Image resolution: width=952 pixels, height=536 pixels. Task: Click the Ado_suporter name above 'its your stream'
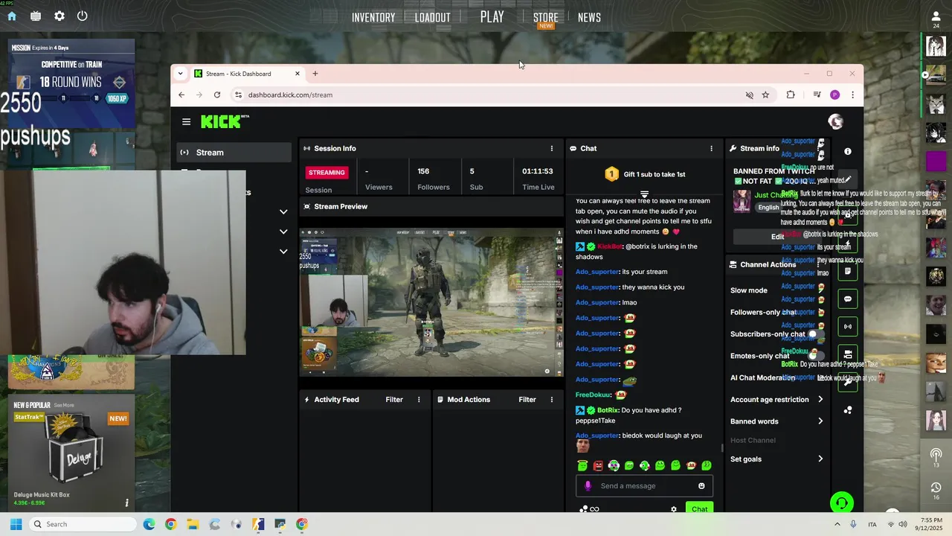(x=597, y=272)
